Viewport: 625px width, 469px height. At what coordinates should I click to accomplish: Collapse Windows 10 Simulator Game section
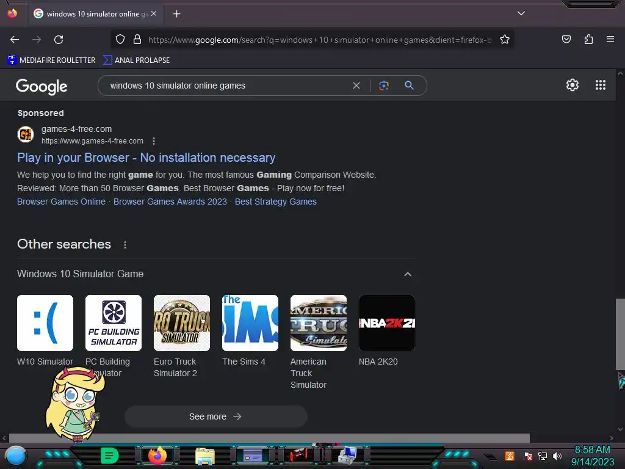[407, 274]
